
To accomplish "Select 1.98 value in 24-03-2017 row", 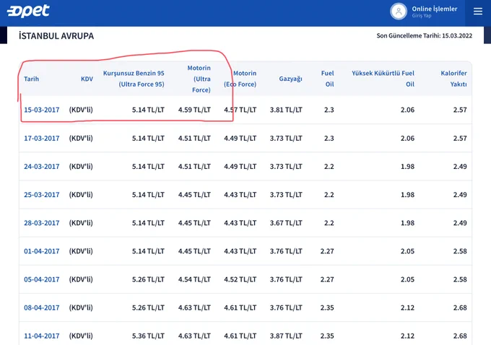I will tap(407, 166).
